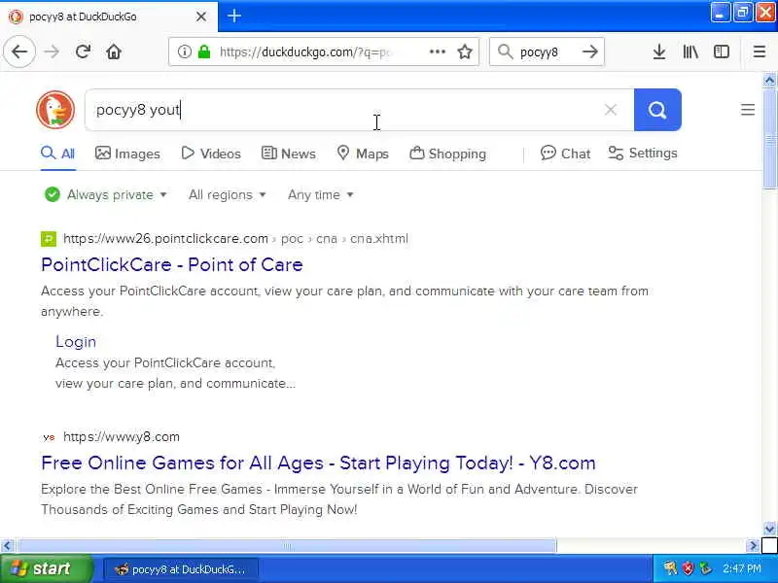This screenshot has height=583, width=778.
Task: Open the Login sublink
Action: tap(76, 342)
